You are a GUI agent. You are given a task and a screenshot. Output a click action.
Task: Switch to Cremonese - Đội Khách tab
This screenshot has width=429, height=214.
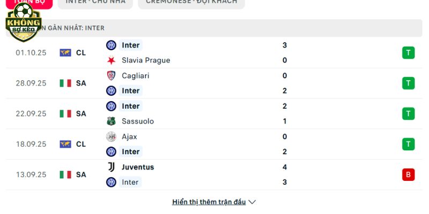pyautogui.click(x=191, y=2)
